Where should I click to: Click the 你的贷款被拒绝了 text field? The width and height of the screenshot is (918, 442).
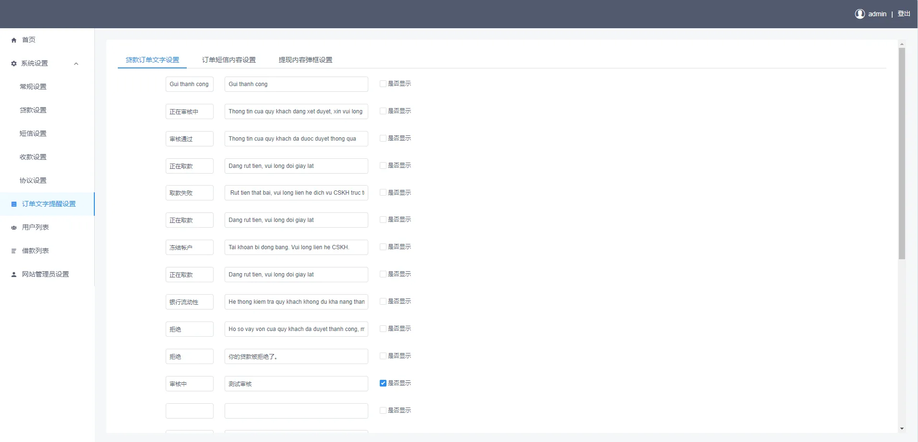click(x=296, y=356)
